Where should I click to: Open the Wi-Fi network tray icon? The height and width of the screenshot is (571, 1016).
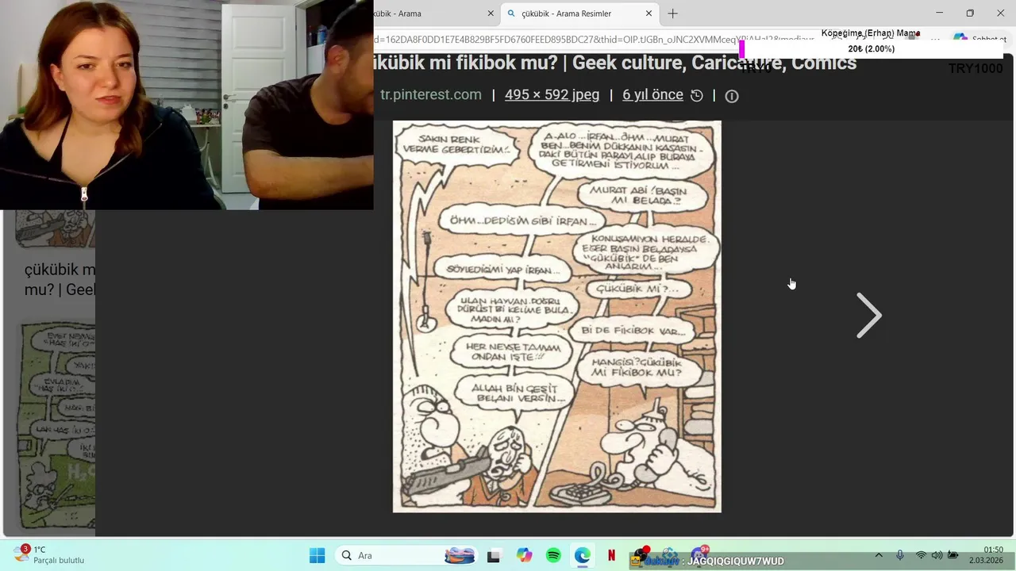[921, 555]
